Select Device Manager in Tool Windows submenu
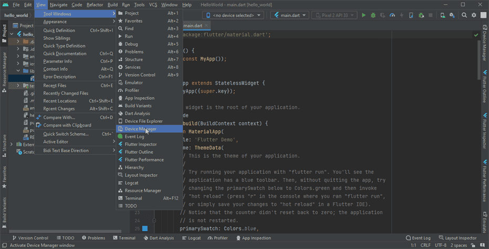The height and width of the screenshot is (249, 489). pyautogui.click(x=140, y=129)
